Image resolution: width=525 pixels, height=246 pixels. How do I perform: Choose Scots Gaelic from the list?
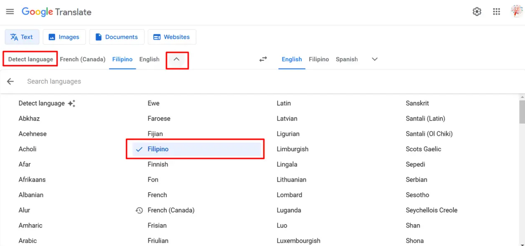[423, 149]
